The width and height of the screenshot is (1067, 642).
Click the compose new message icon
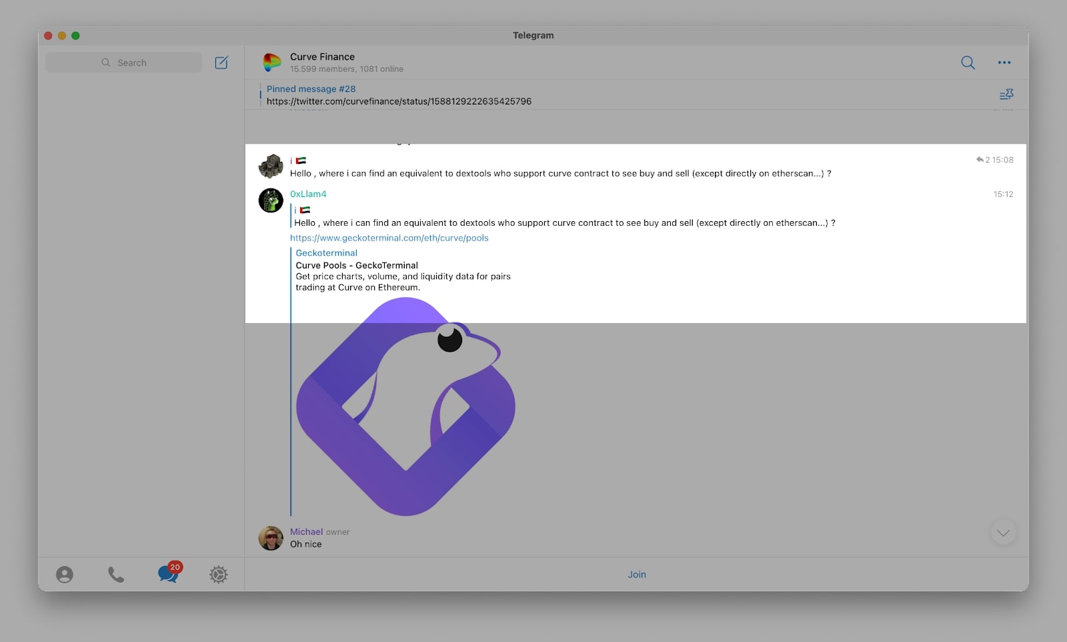pyautogui.click(x=221, y=63)
